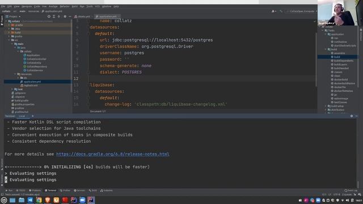Open Terminal panel settings gear

(352, 116)
